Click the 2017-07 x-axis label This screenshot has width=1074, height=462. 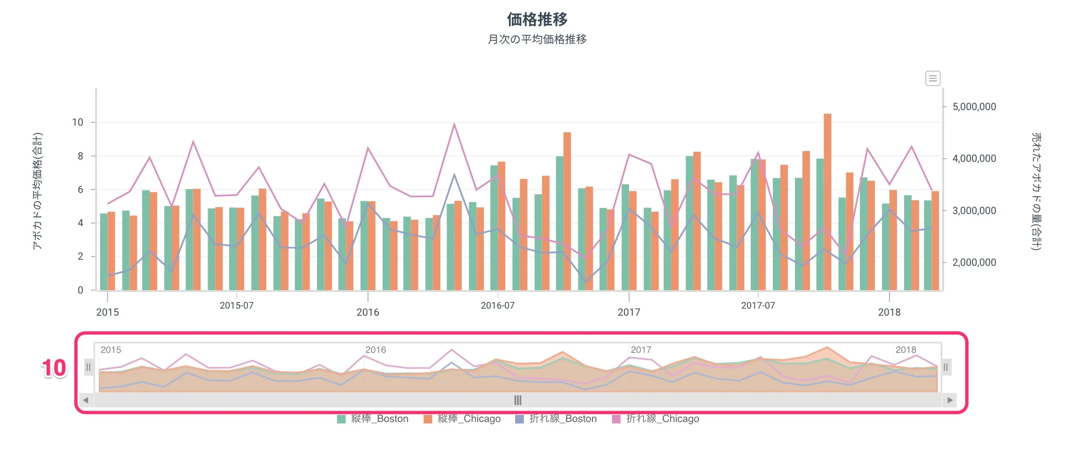pyautogui.click(x=758, y=305)
